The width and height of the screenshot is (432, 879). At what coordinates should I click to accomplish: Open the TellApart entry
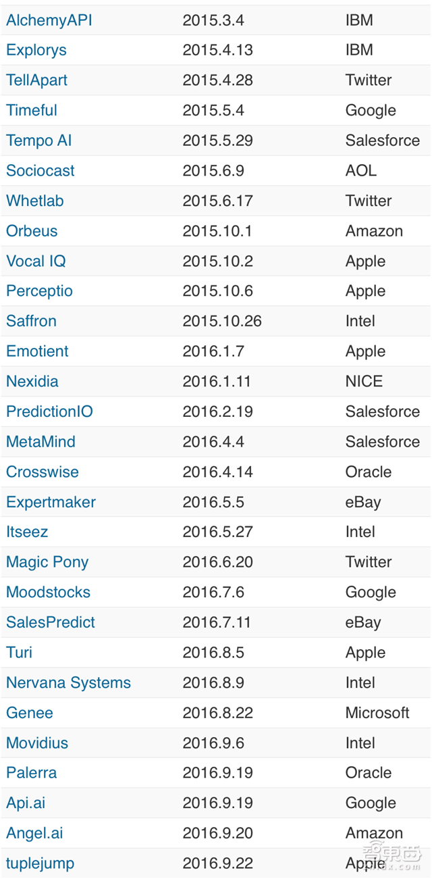click(37, 80)
